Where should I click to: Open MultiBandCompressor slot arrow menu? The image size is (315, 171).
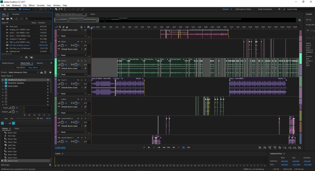pyautogui.click(x=48, y=80)
